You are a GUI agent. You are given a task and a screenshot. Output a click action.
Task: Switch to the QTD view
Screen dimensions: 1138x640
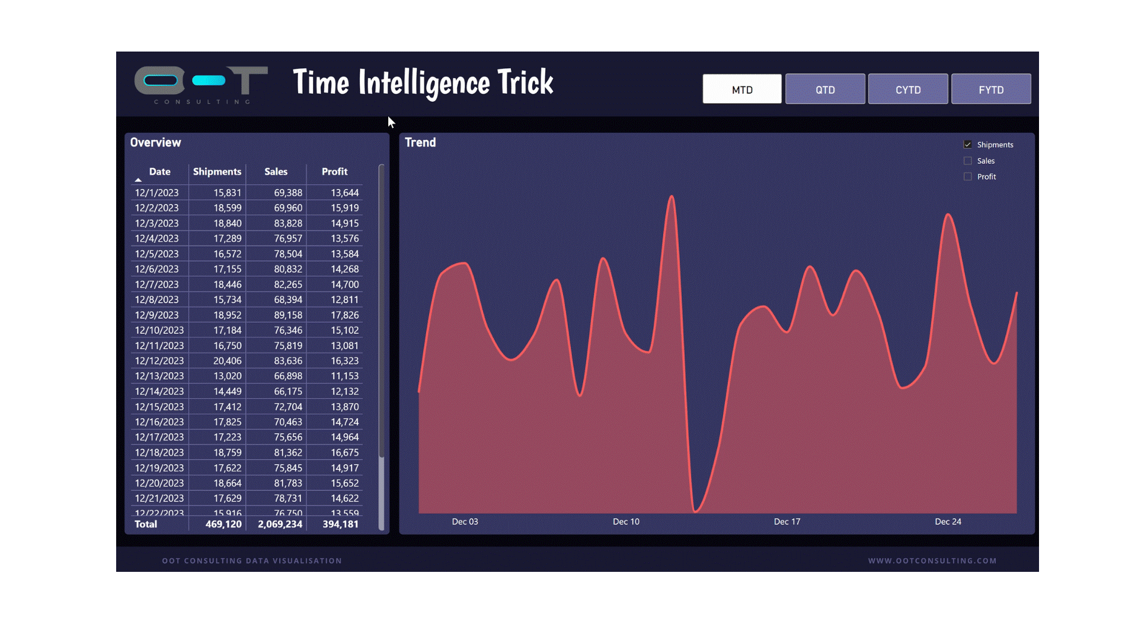pyautogui.click(x=825, y=89)
